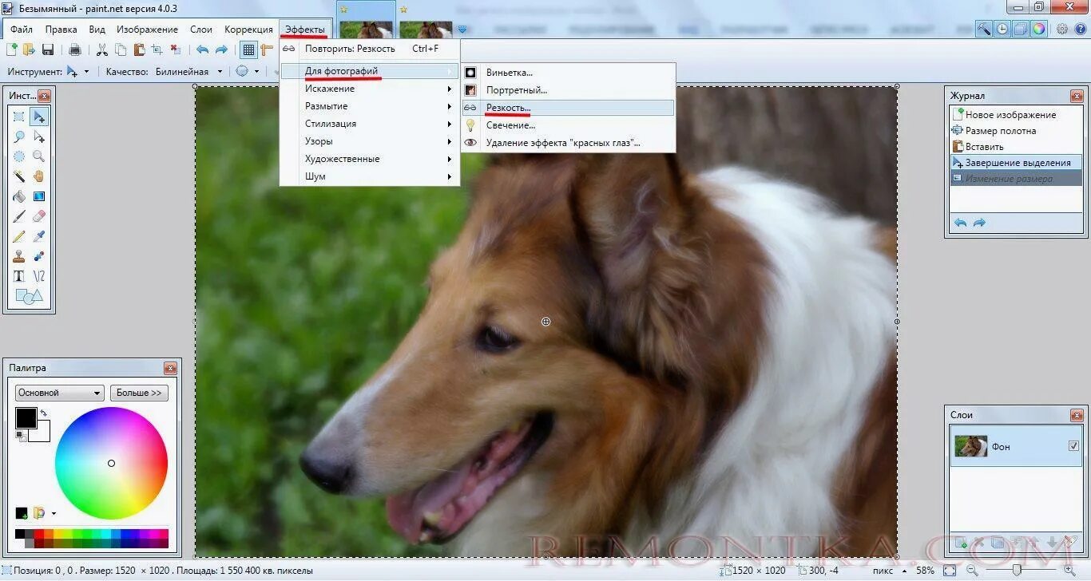
Task: Toggle the pixel grid button
Action: 249,49
